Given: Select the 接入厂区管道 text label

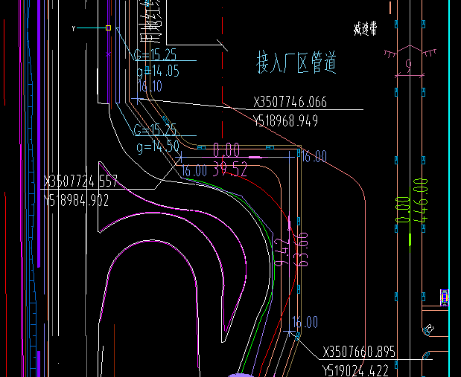Looking at the screenshot, I should pyautogui.click(x=296, y=63).
